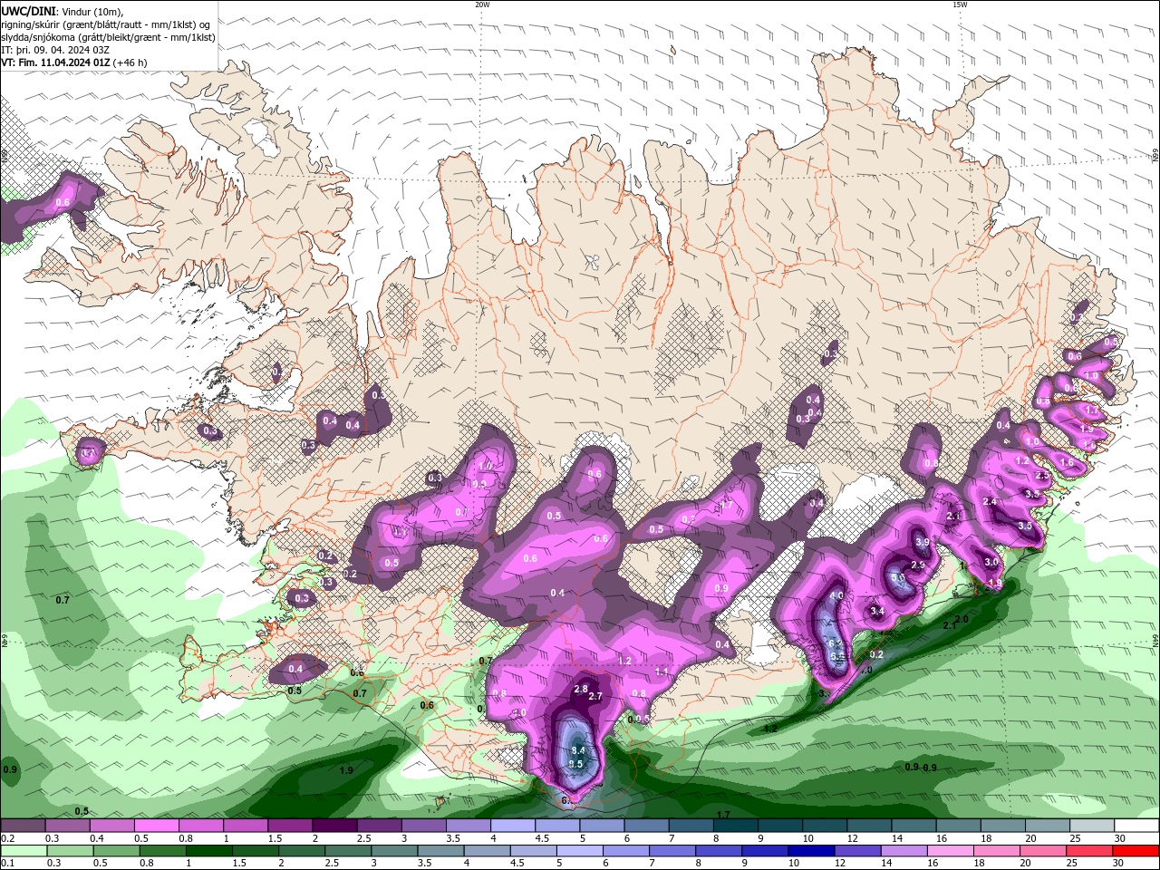The image size is (1160, 870).
Task: Click the '2.4' value in the east
Action: click(x=990, y=502)
